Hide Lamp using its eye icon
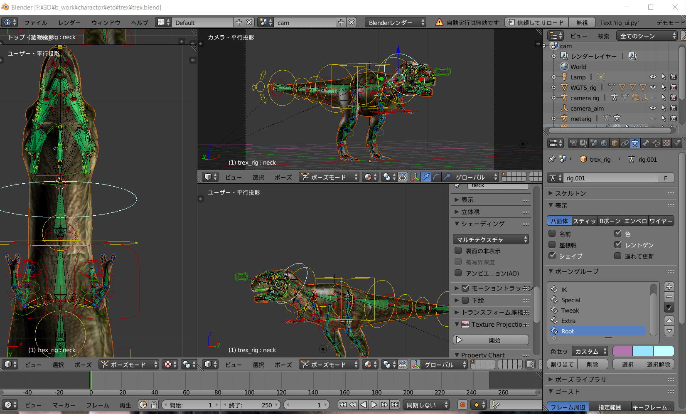 click(x=653, y=77)
